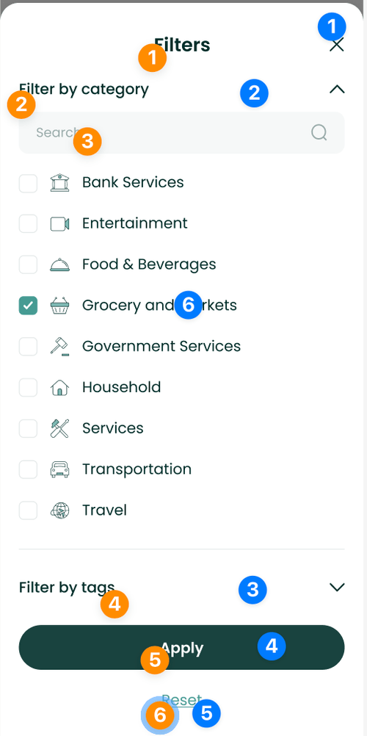
Task: Expand the Filter by tags section
Action: point(337,587)
